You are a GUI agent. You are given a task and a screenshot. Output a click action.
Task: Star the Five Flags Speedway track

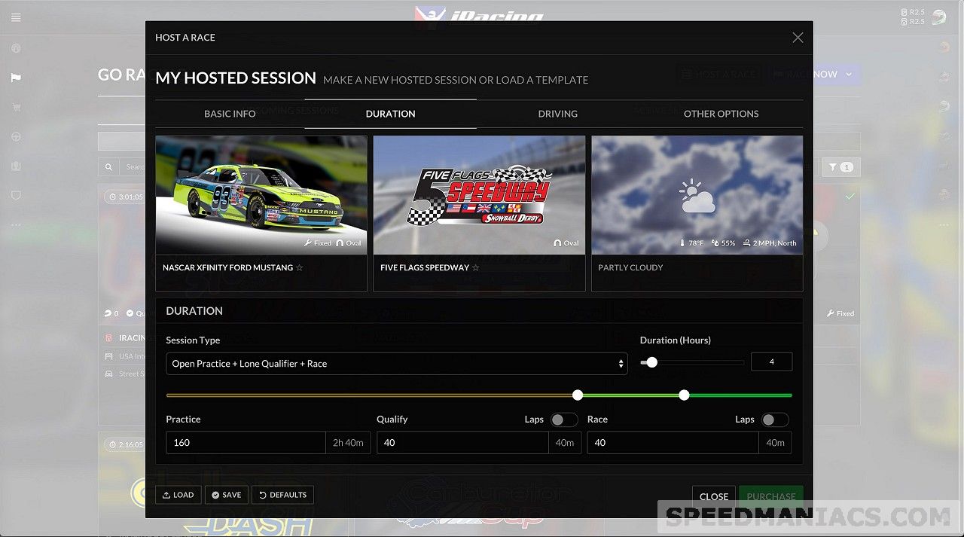tap(475, 267)
